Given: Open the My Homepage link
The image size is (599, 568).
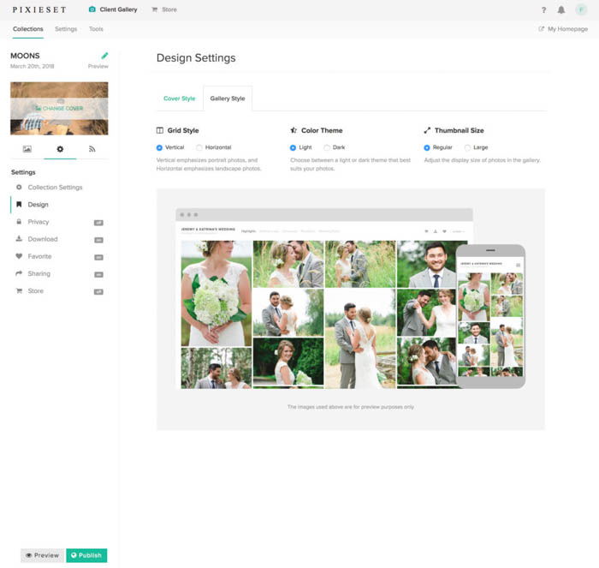Looking at the screenshot, I should pos(563,29).
